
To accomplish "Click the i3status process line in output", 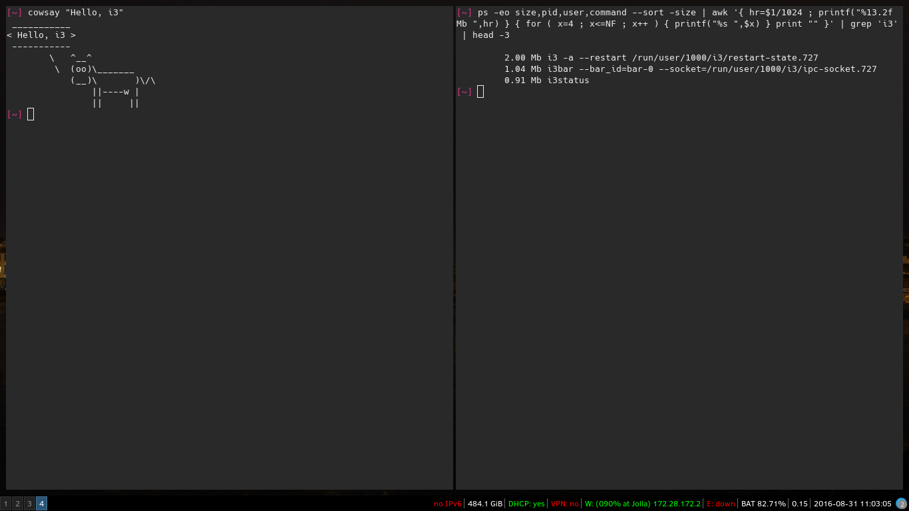I will pyautogui.click(x=546, y=81).
